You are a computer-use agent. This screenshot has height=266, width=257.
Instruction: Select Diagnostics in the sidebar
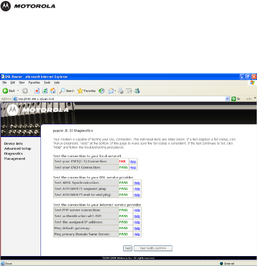(x=13, y=153)
